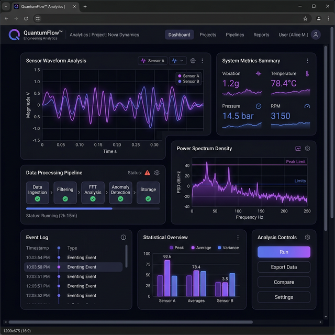Click the Peak Limit line label
The image size is (335, 335).
[296, 162]
